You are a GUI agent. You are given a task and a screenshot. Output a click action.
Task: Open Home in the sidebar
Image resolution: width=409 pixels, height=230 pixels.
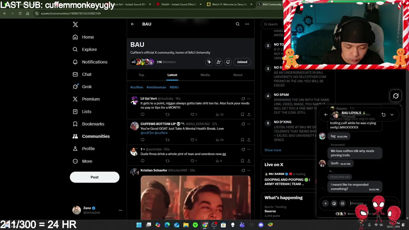tap(83, 37)
